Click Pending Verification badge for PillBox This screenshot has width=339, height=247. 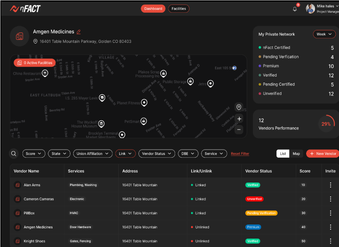click(261, 213)
